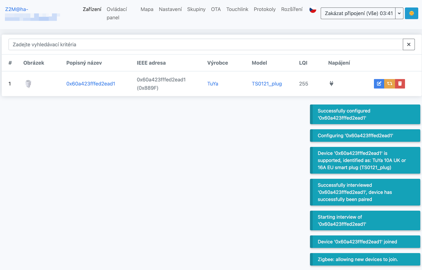Screen dimensions: 422x270
Task: Open device link 0x60a423fffed2ead1
Action: (x=90, y=83)
